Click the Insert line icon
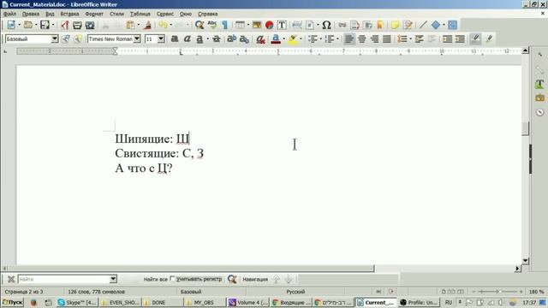The height and width of the screenshot is (308, 548). pyautogui.click(x=423, y=25)
